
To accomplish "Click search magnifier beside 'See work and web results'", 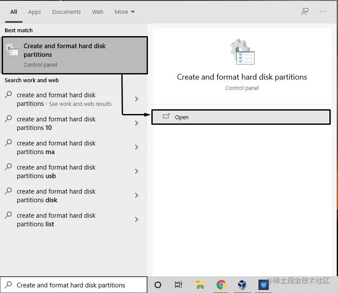I will click(8, 95).
